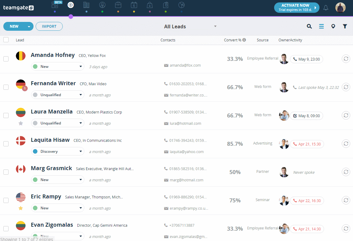Sort by Source column header
353x241 pixels.
[263, 40]
